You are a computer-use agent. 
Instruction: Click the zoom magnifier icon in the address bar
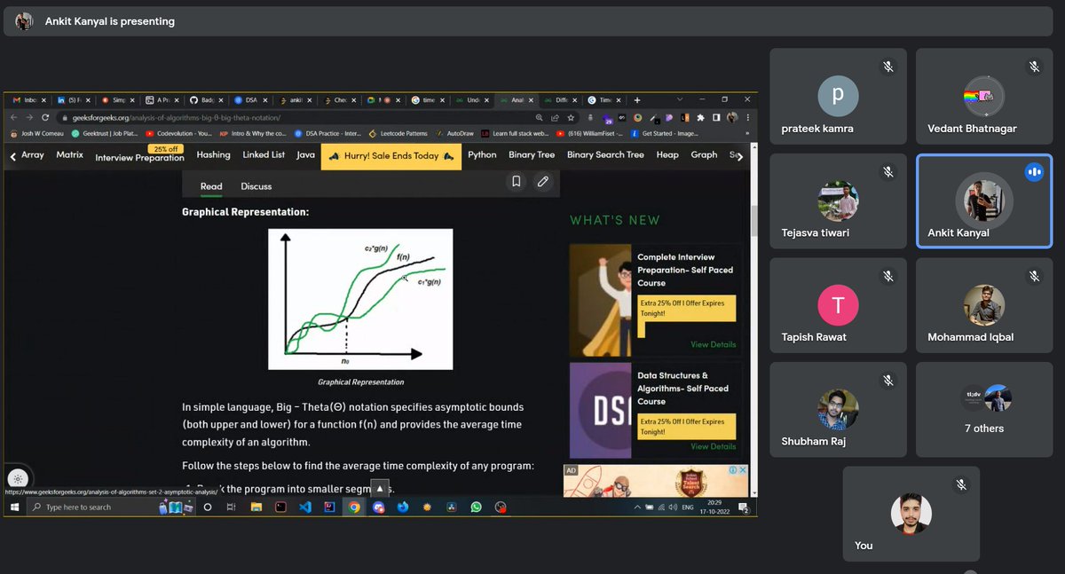(x=540, y=117)
